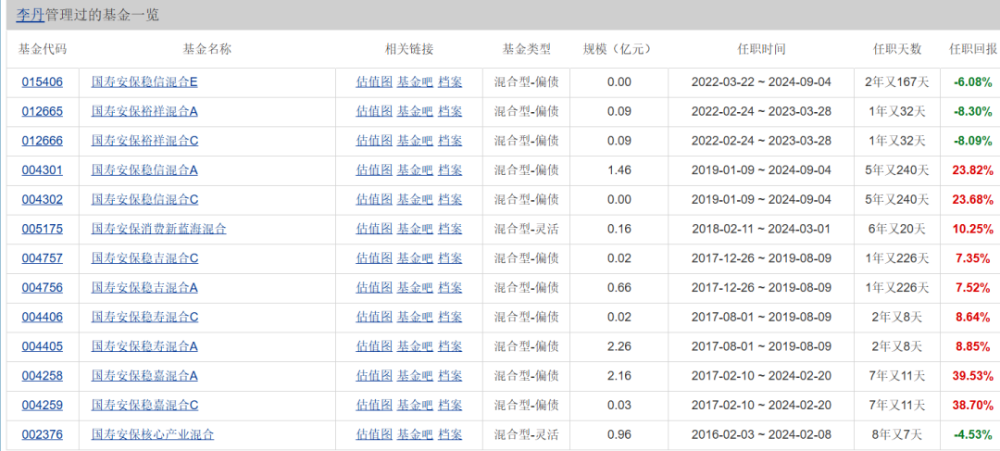The image size is (1000, 451).
Task: Open fund code 004258
Action: click(42, 375)
